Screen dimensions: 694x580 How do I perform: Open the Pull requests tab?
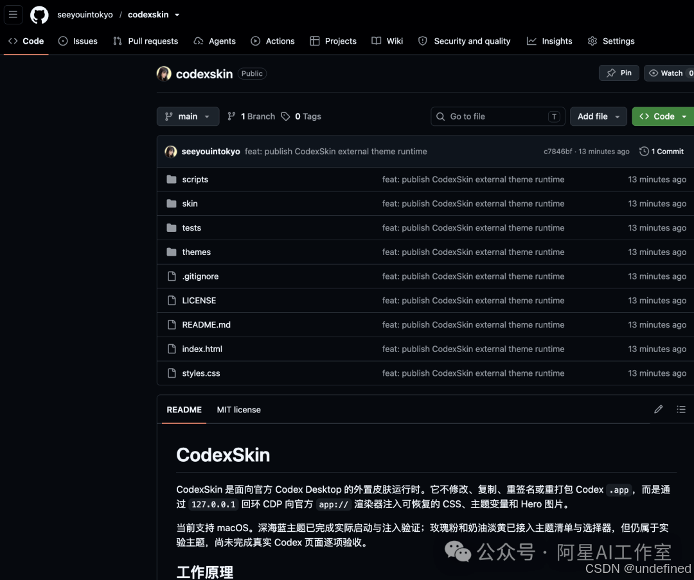[x=145, y=40]
